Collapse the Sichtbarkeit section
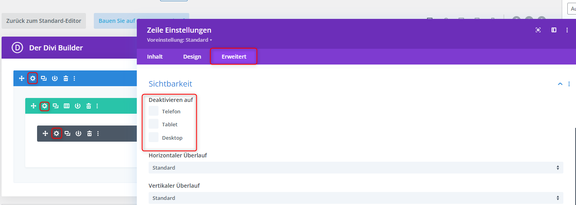 click(560, 84)
